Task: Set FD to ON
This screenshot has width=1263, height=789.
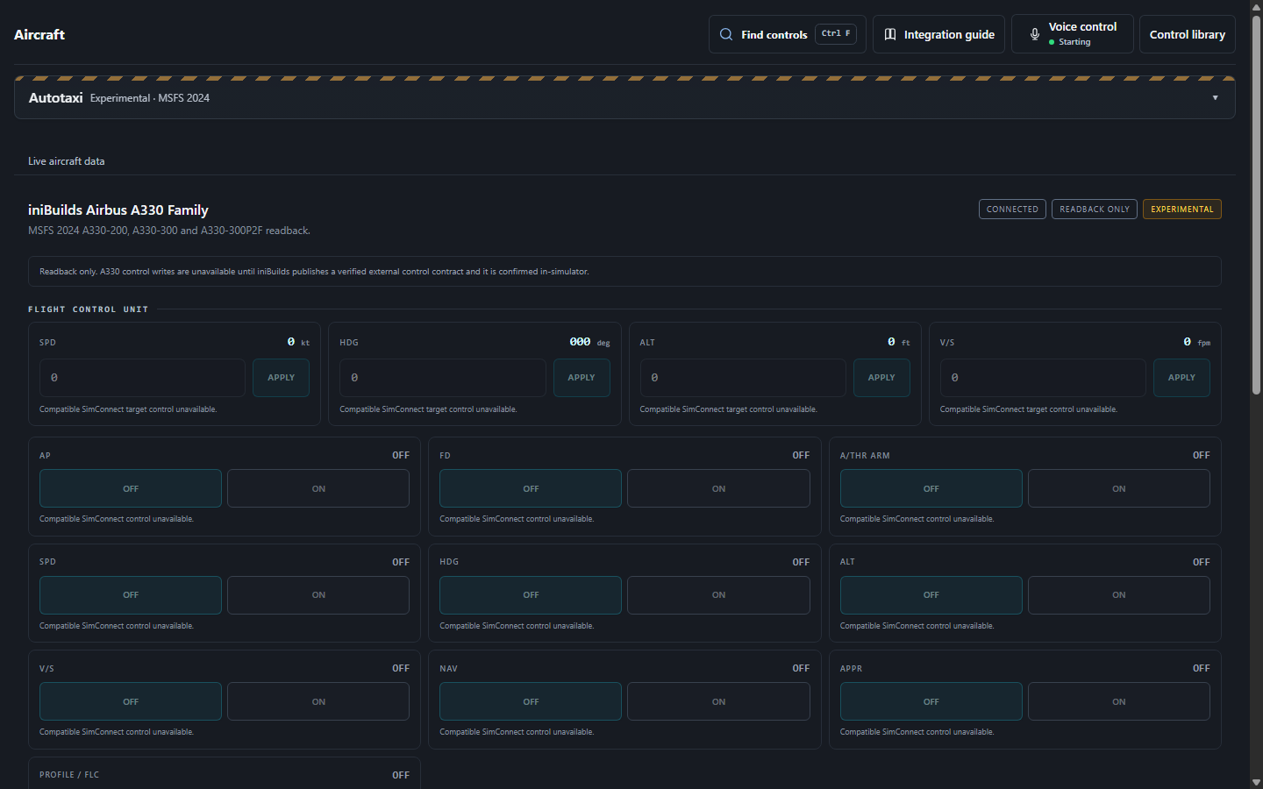Action: (718, 488)
